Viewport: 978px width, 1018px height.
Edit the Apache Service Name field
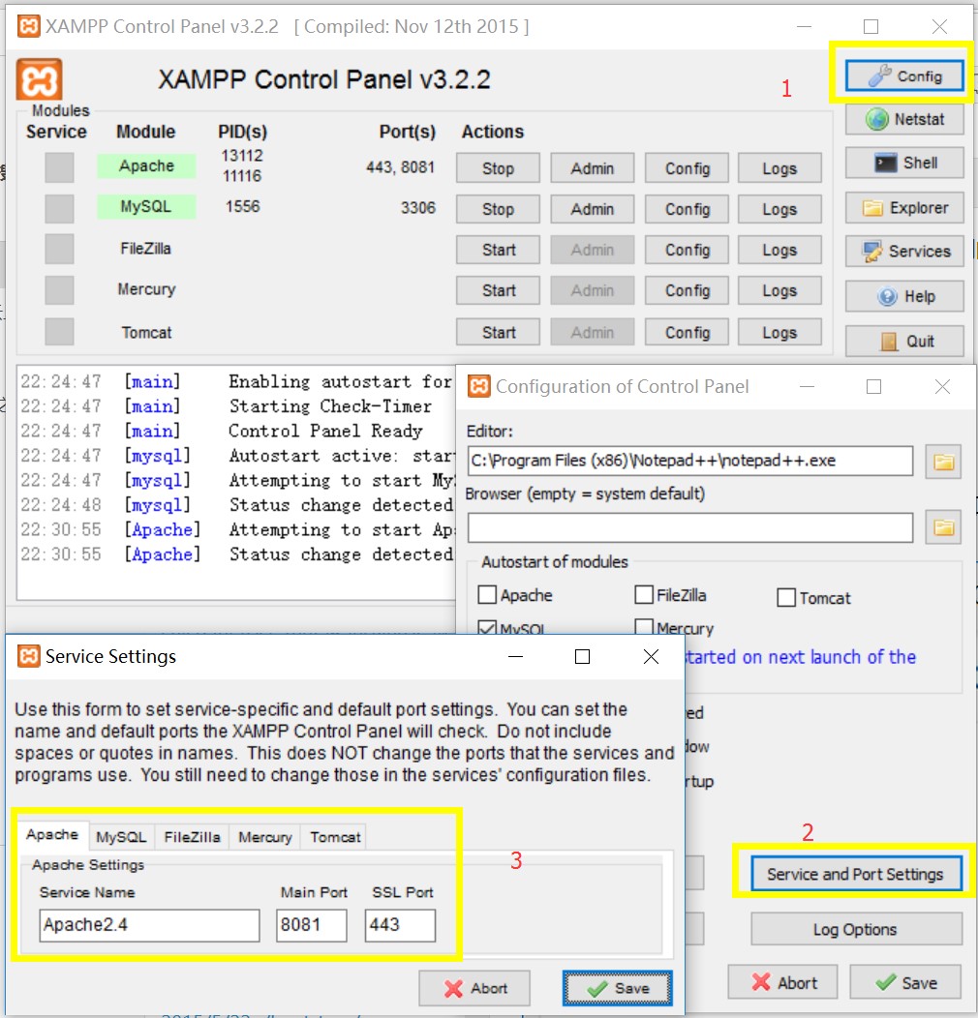click(x=149, y=925)
